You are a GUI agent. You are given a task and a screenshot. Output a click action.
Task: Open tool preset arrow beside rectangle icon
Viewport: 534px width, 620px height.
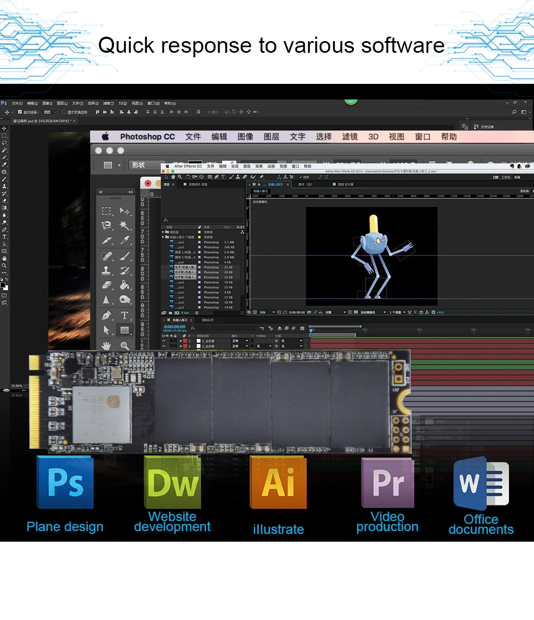click(119, 166)
